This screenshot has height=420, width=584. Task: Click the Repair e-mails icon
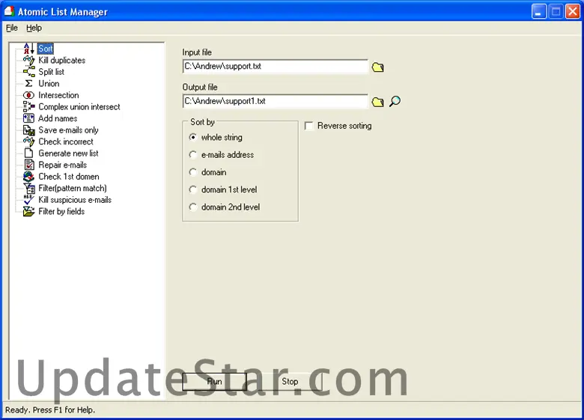point(28,165)
